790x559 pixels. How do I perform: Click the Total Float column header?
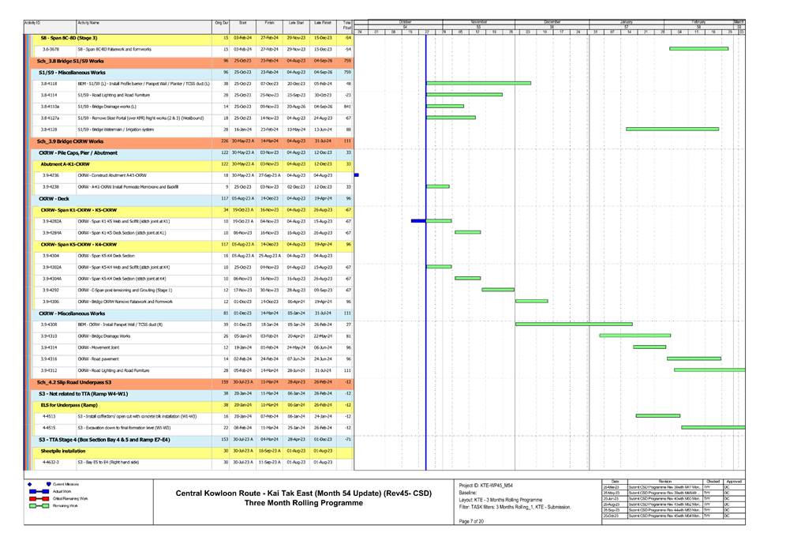click(x=346, y=26)
